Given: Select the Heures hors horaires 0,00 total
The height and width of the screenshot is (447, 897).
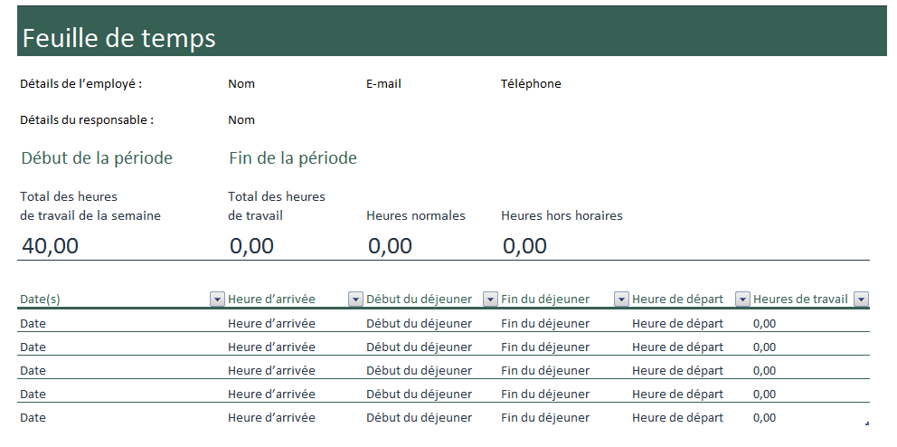Looking at the screenshot, I should pos(524,246).
